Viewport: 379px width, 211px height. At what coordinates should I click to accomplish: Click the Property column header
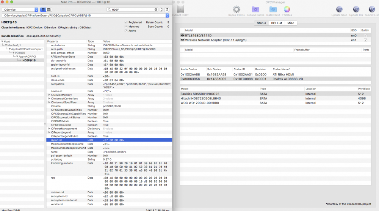66,41
